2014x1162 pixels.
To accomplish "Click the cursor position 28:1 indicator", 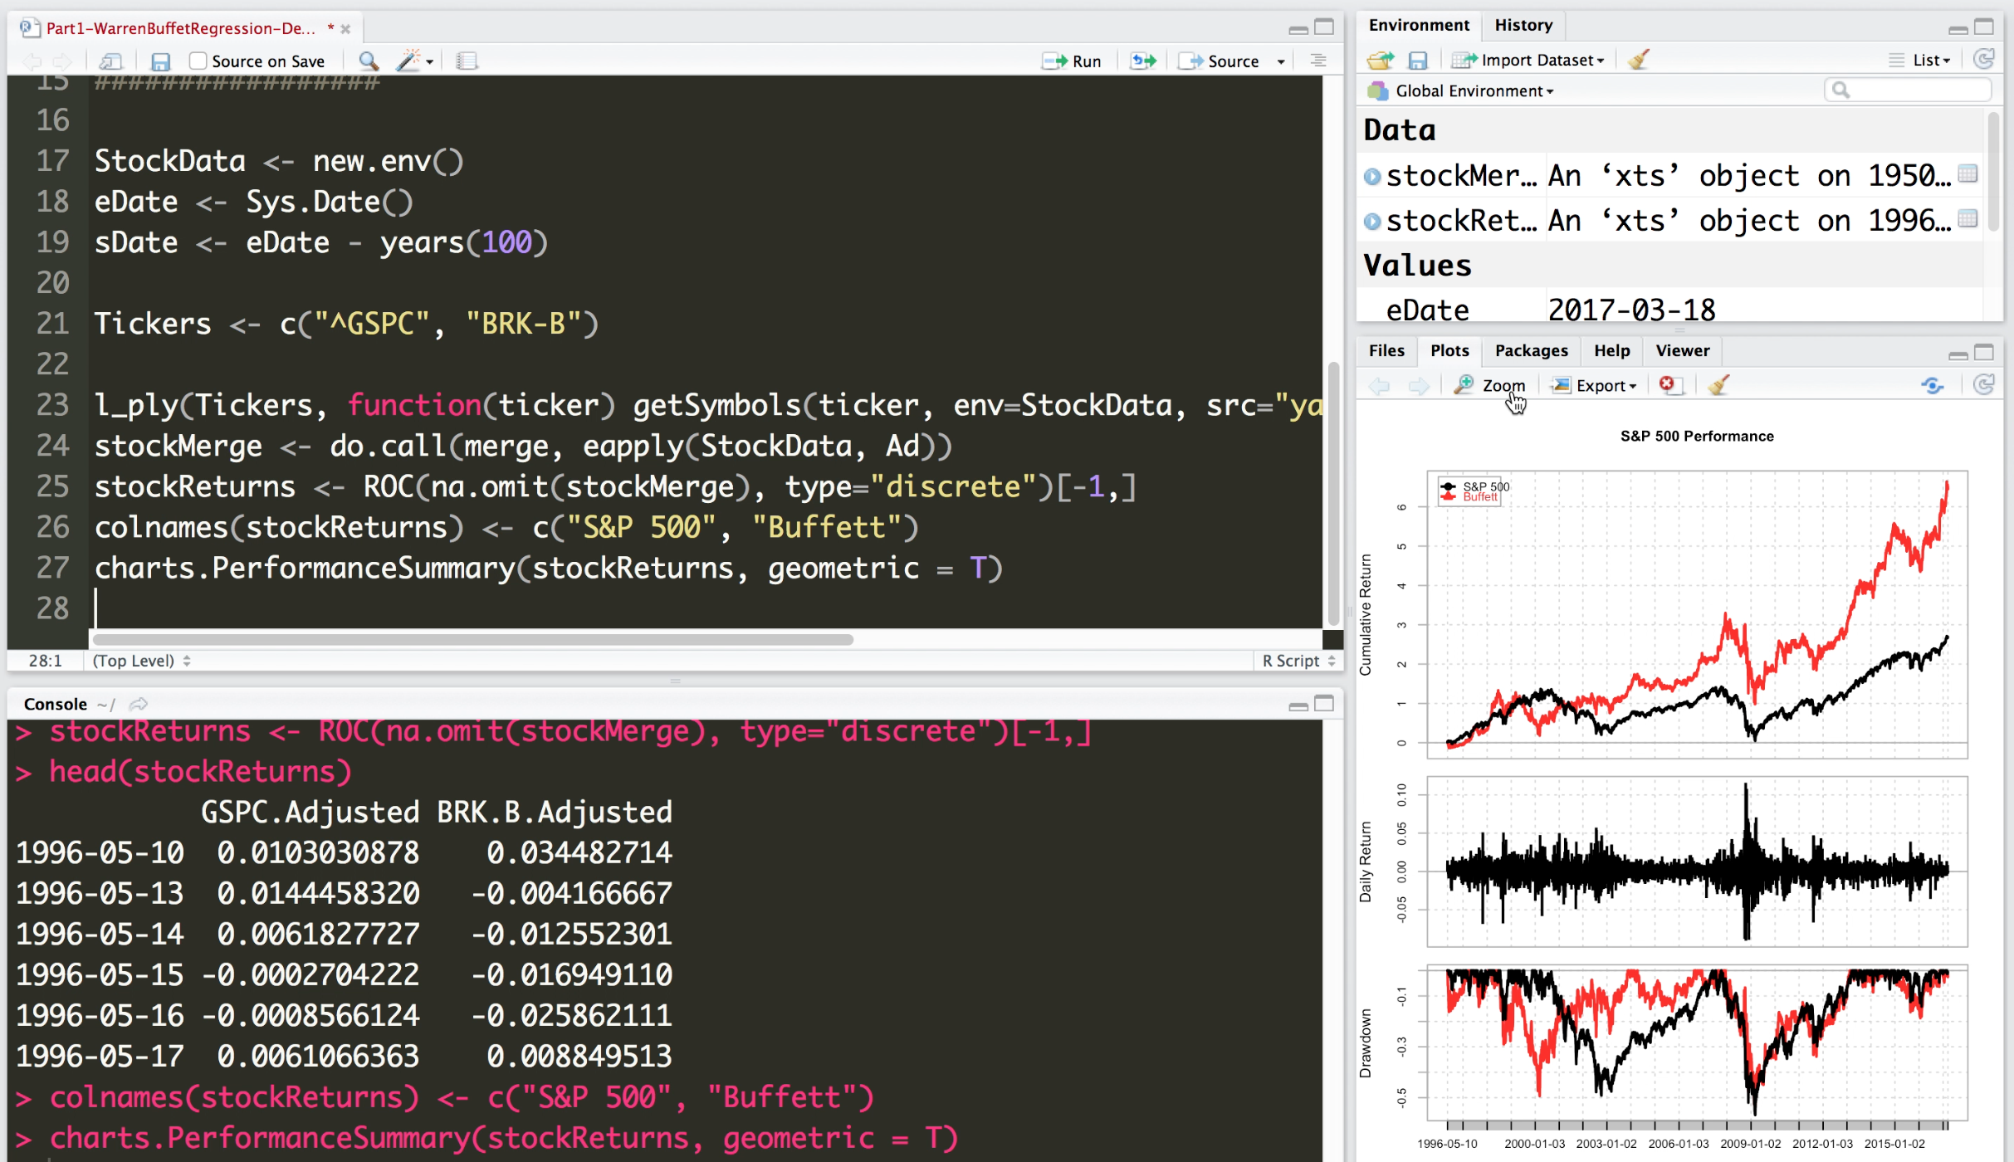I will point(45,661).
